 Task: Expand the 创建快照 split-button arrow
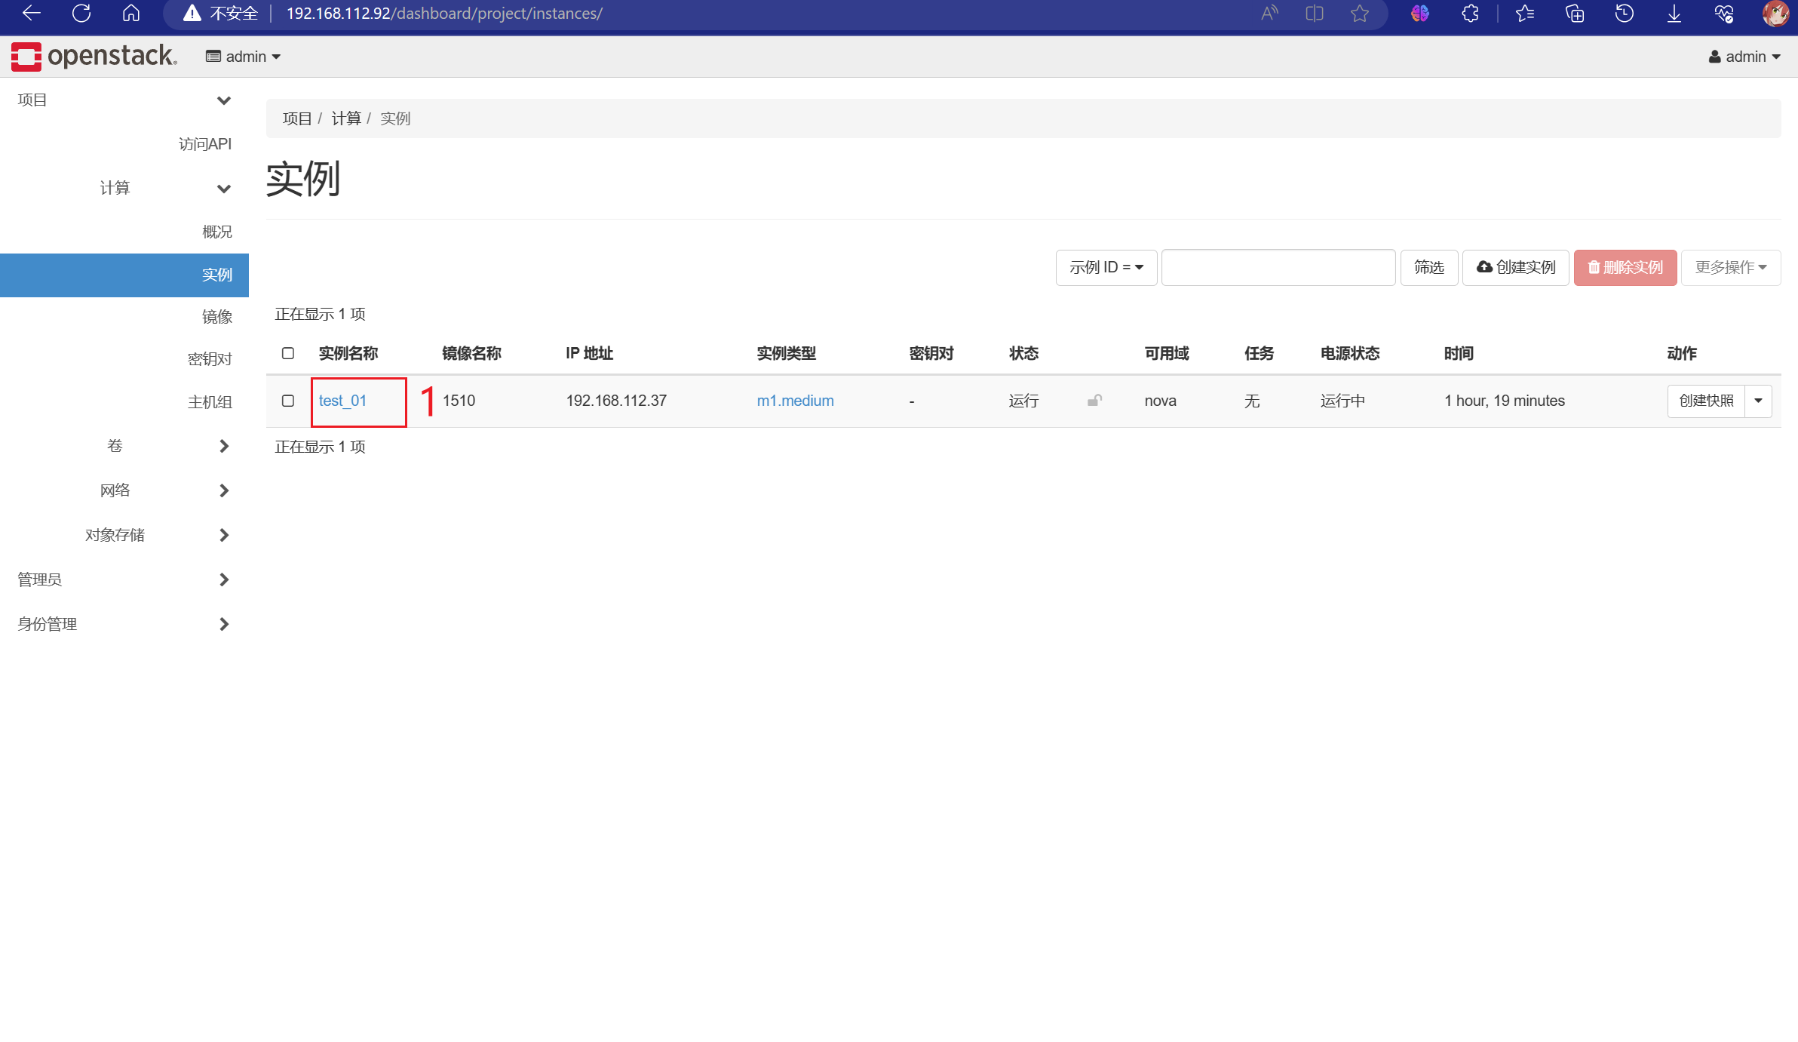point(1758,401)
